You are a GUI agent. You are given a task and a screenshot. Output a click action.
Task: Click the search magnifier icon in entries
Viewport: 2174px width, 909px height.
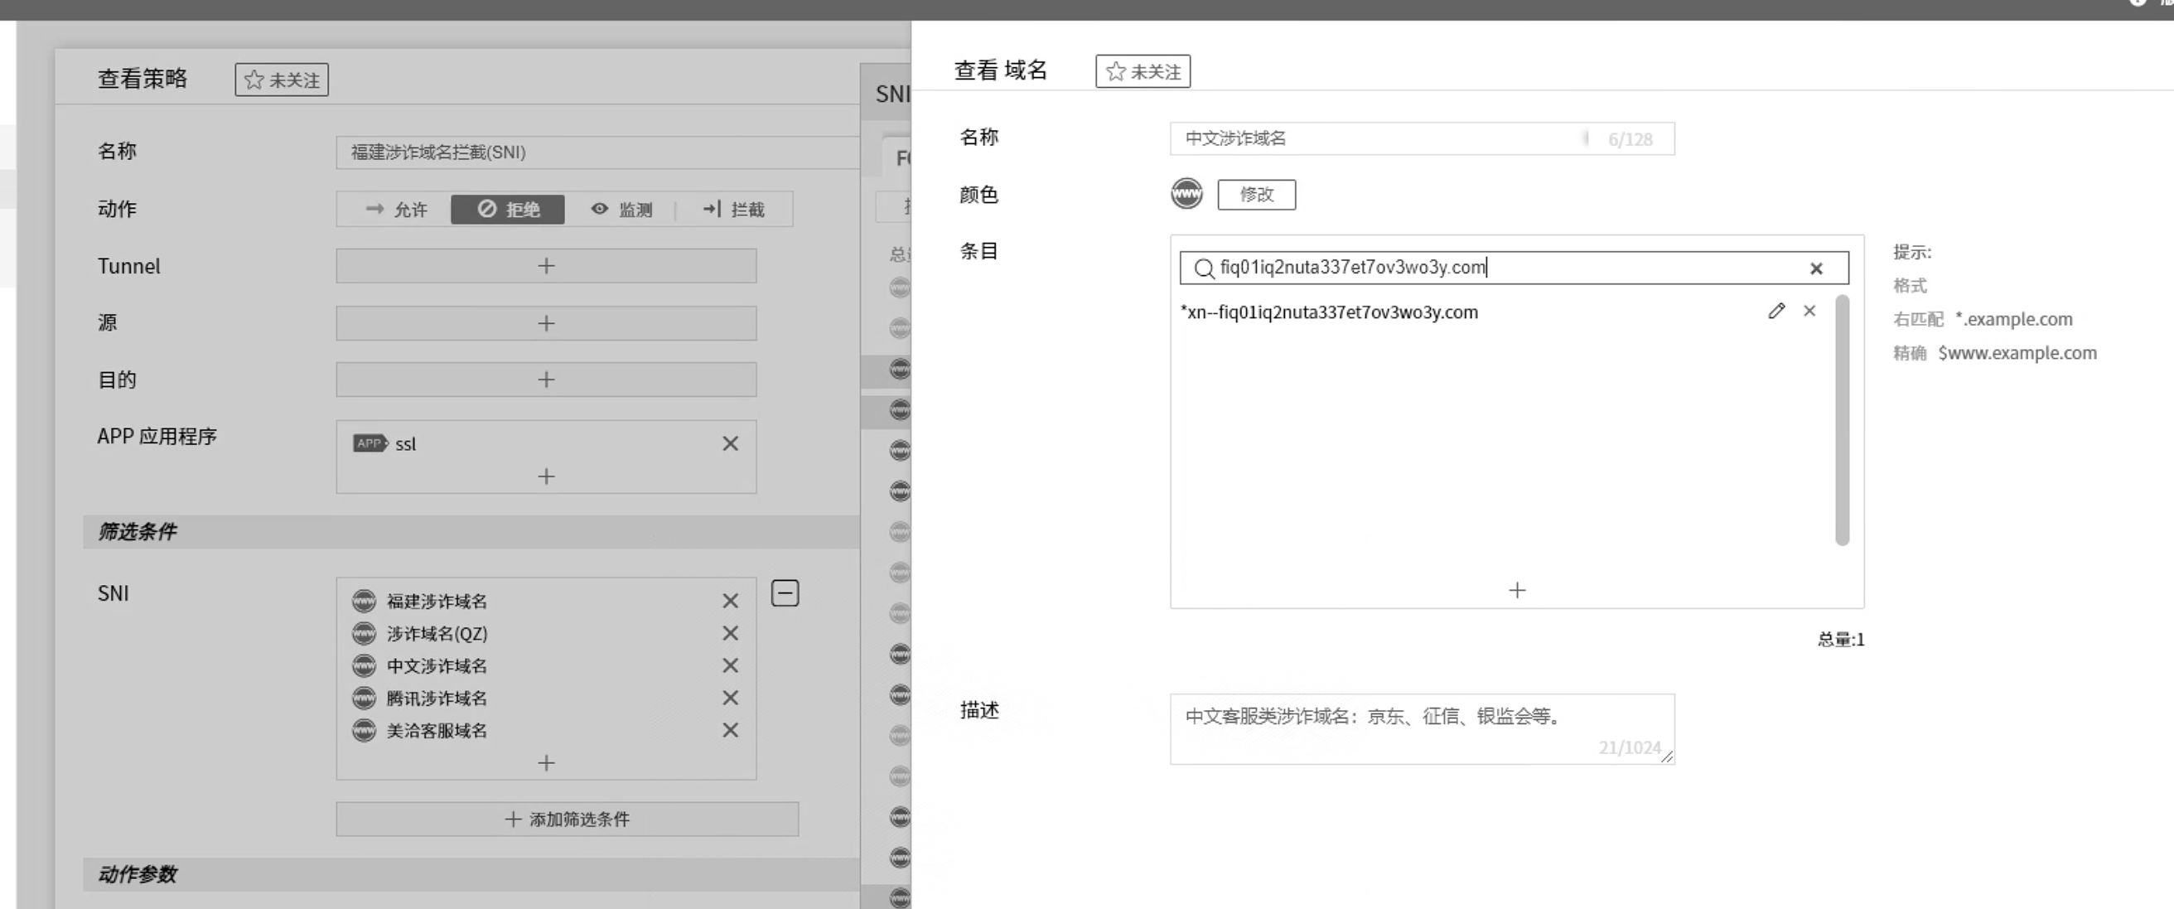(x=1203, y=268)
